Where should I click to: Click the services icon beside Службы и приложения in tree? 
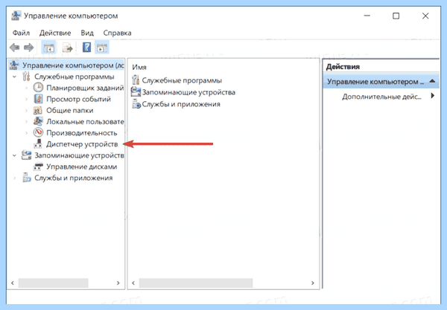click(x=27, y=178)
